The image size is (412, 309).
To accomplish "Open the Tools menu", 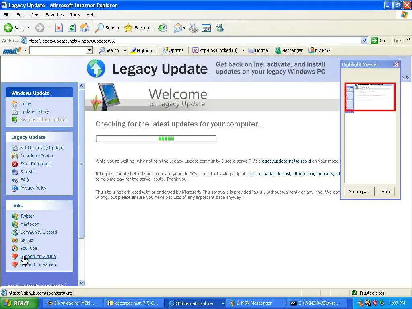I will click(75, 15).
